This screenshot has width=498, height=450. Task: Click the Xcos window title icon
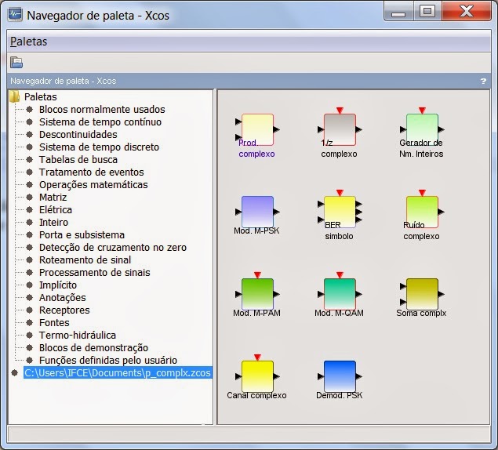click(x=15, y=15)
